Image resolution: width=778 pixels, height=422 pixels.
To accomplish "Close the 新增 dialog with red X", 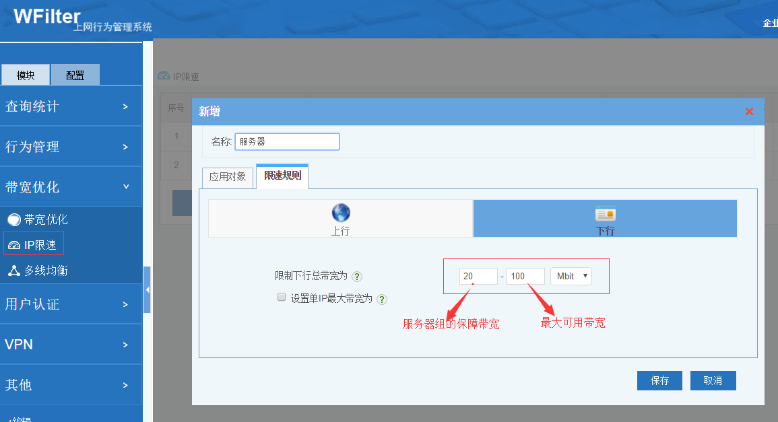I will pos(749,112).
